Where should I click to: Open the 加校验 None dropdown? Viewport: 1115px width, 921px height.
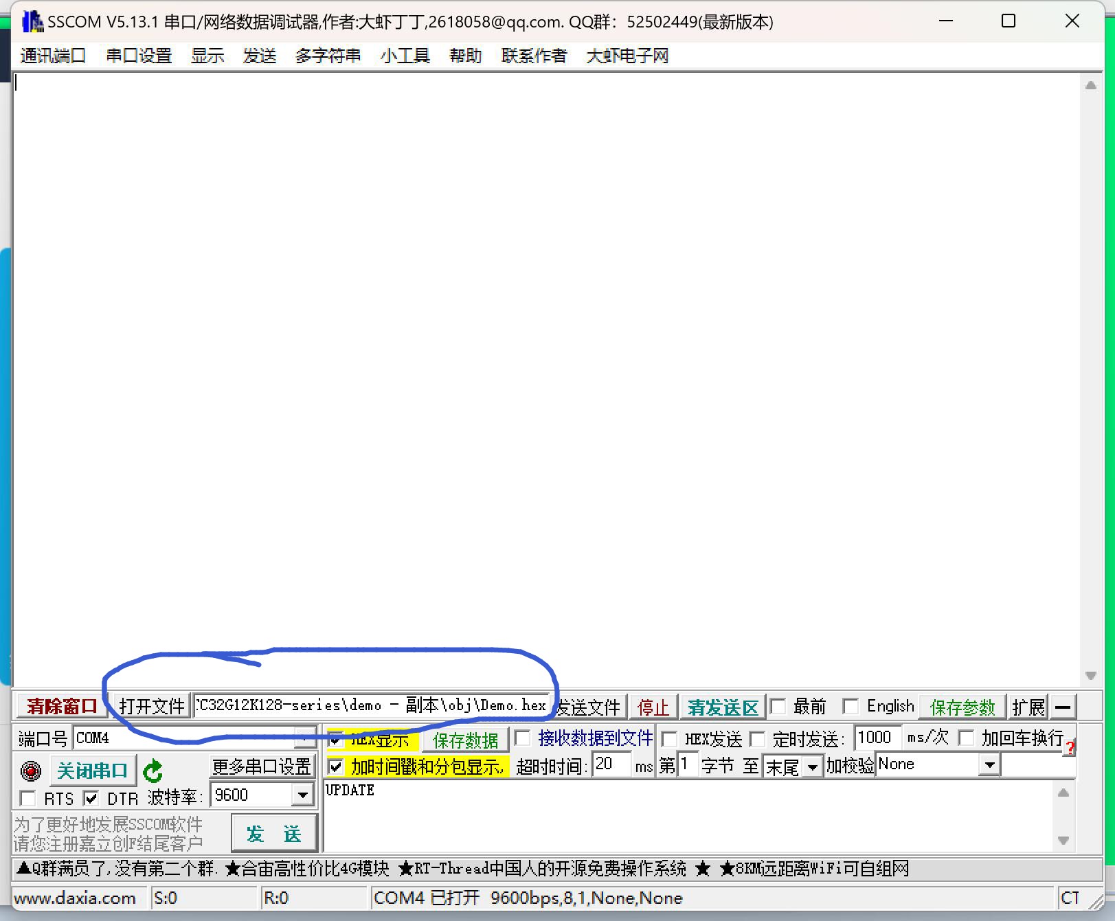(x=989, y=764)
